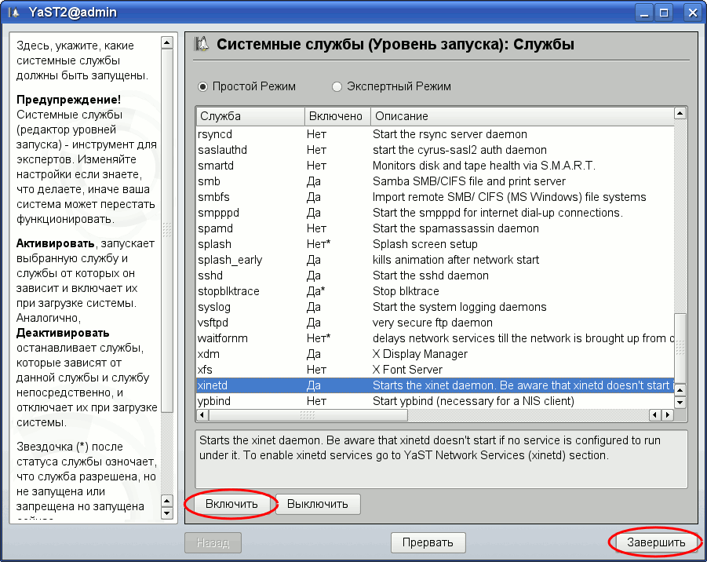The width and height of the screenshot is (707, 562).
Task: Click the help panel scroll-up arrow at top
Action: pyautogui.click(x=167, y=43)
